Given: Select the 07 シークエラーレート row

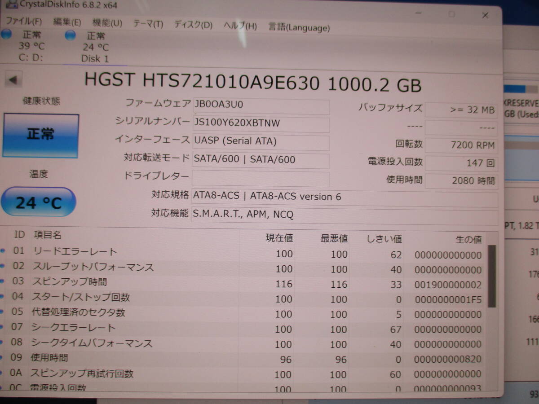Looking at the screenshot, I should (243, 329).
